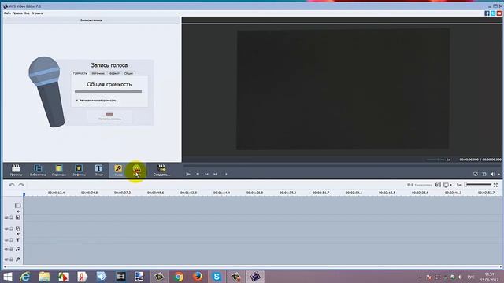Viewport: 504px width, 283px height.
Task: Switch to the Громкость tab
Action: [80, 73]
